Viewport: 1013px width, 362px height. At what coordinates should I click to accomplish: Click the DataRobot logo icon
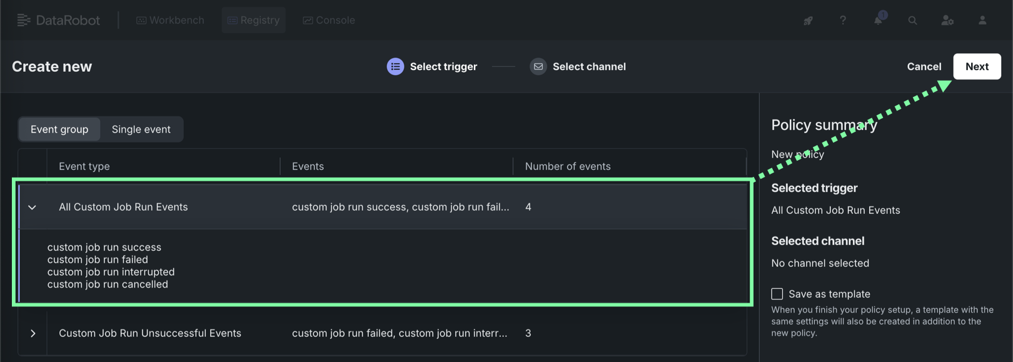point(24,20)
